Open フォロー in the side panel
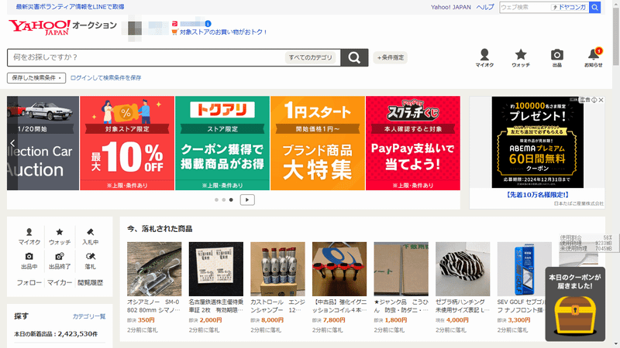The height and width of the screenshot is (348, 620). point(29,282)
